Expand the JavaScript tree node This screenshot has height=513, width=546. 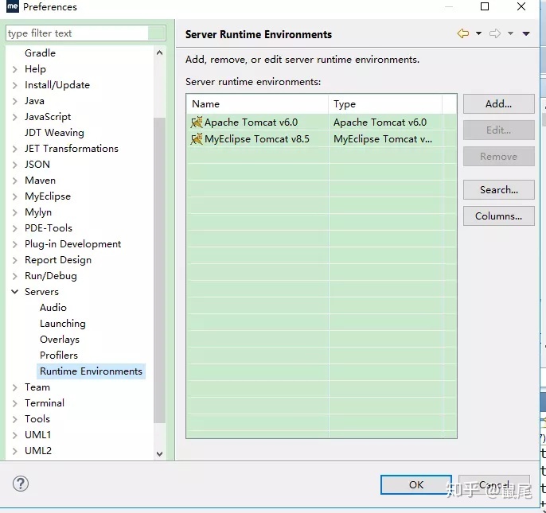point(14,117)
